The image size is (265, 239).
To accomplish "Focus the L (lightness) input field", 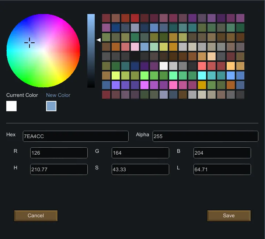I will [x=222, y=169].
